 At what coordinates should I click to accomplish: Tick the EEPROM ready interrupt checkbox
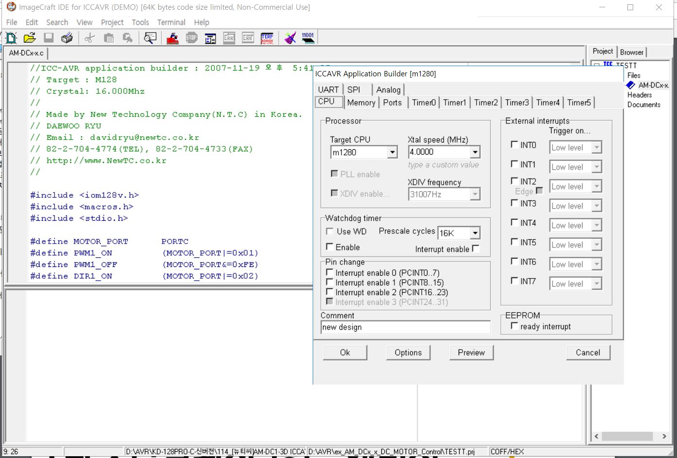click(515, 326)
